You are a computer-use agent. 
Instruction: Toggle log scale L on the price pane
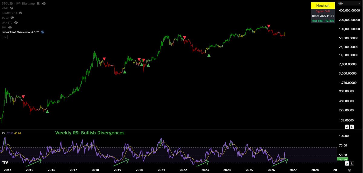352,127
